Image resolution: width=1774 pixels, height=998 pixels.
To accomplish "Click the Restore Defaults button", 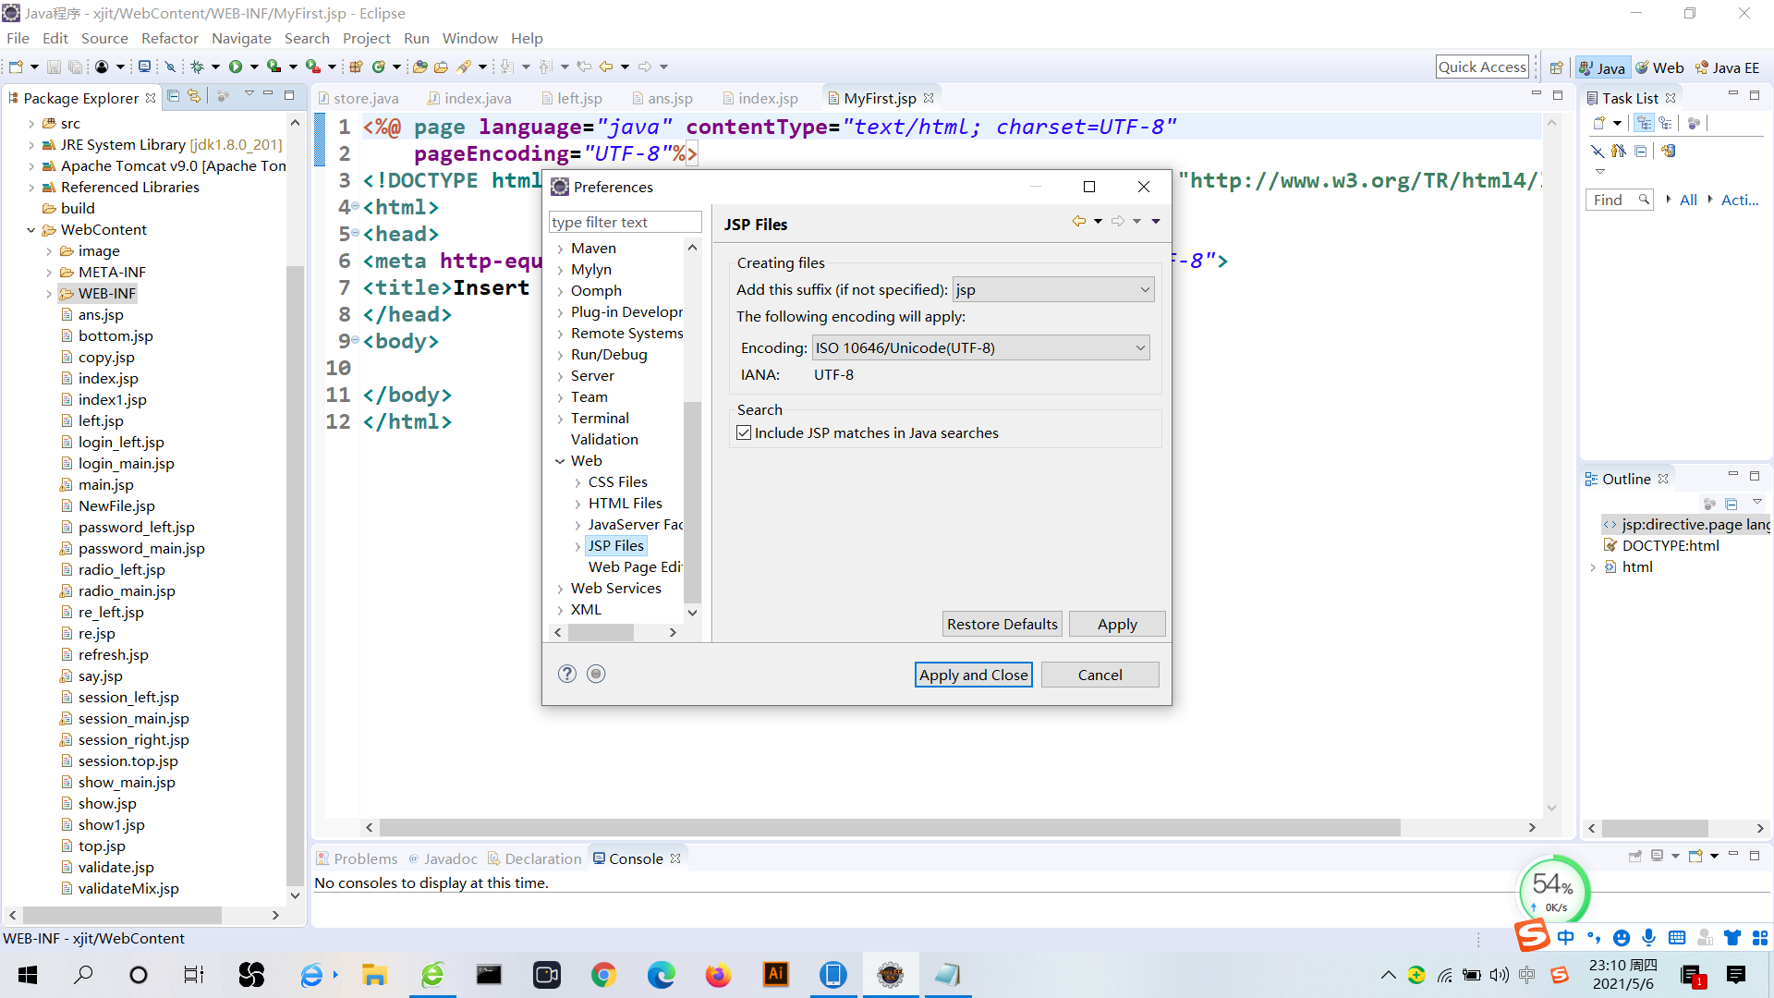I will coord(1002,624).
